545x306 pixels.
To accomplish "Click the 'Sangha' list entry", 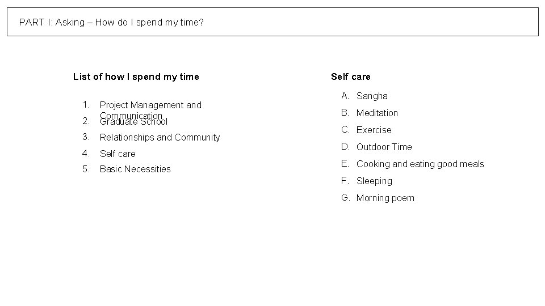I will (372, 96).
